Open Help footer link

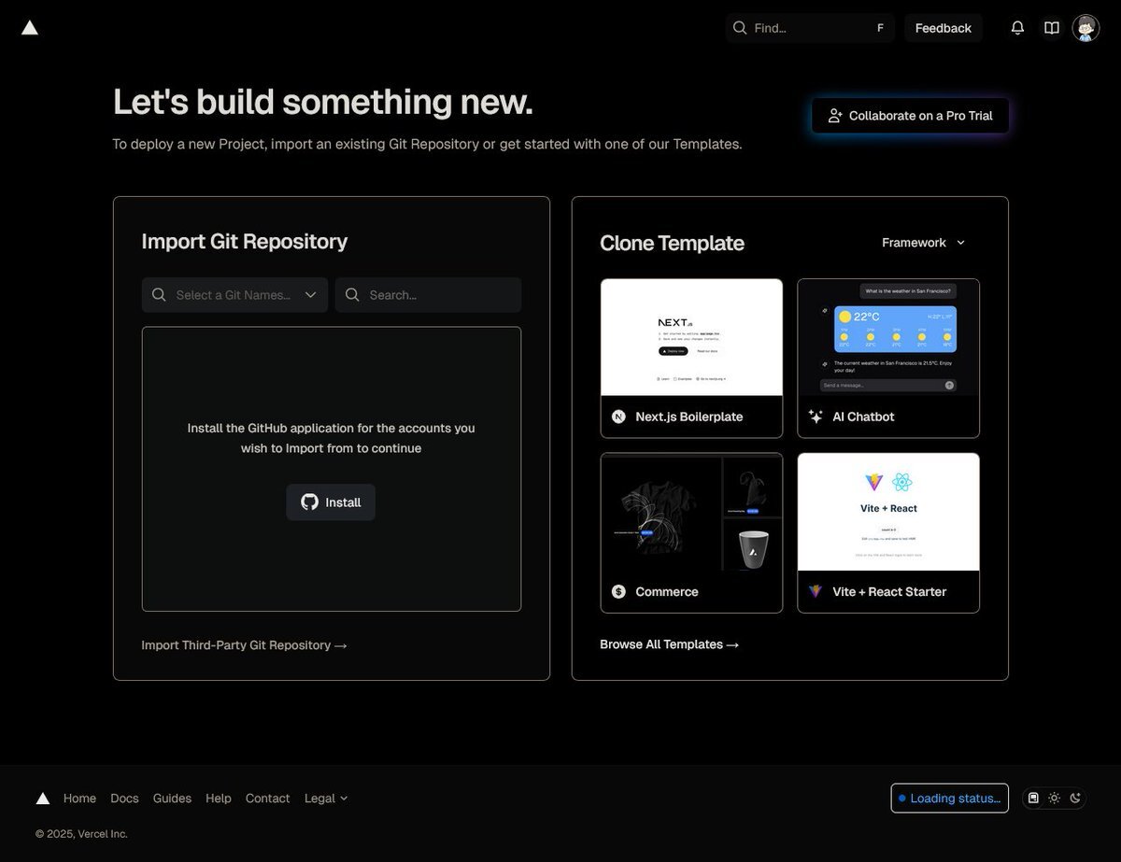[219, 798]
